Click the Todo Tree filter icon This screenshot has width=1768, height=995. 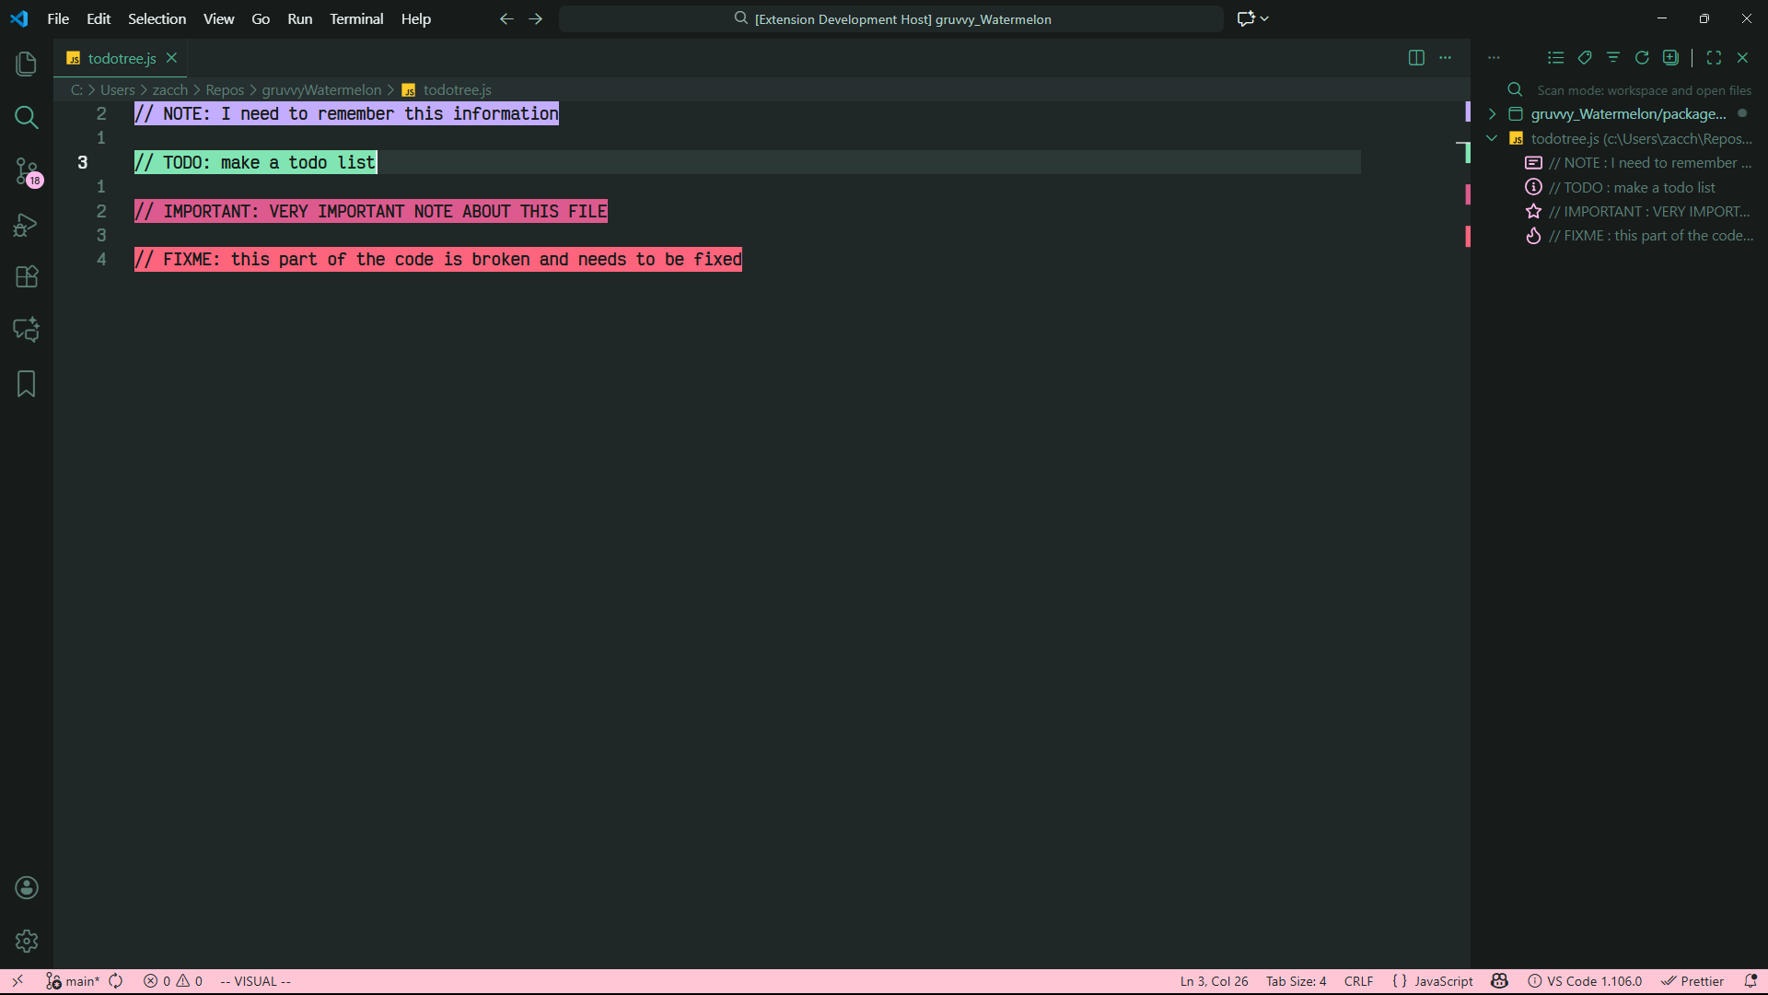[x=1613, y=57]
